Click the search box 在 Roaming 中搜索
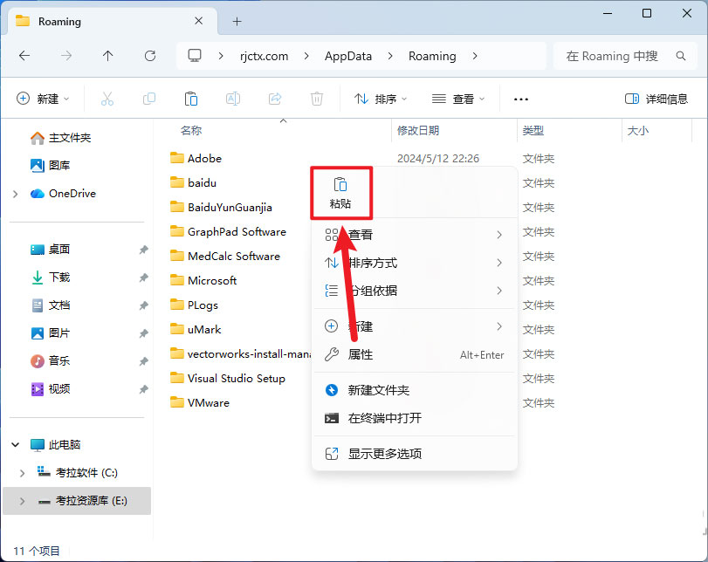This screenshot has height=562, width=708. (625, 56)
